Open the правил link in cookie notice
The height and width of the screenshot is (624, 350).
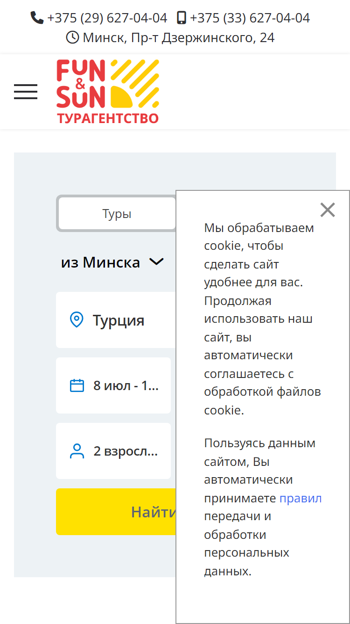(301, 498)
